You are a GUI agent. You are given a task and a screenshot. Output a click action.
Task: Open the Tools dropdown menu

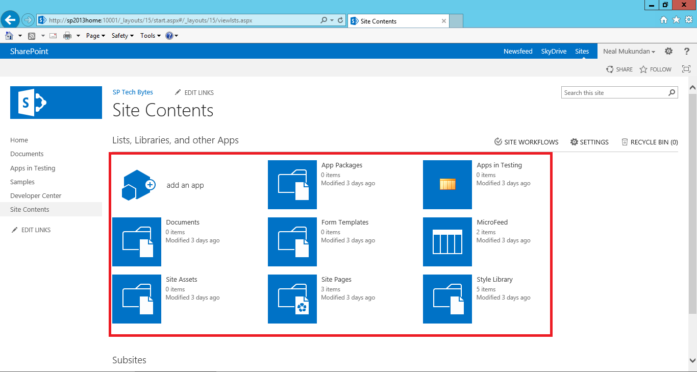(x=151, y=36)
